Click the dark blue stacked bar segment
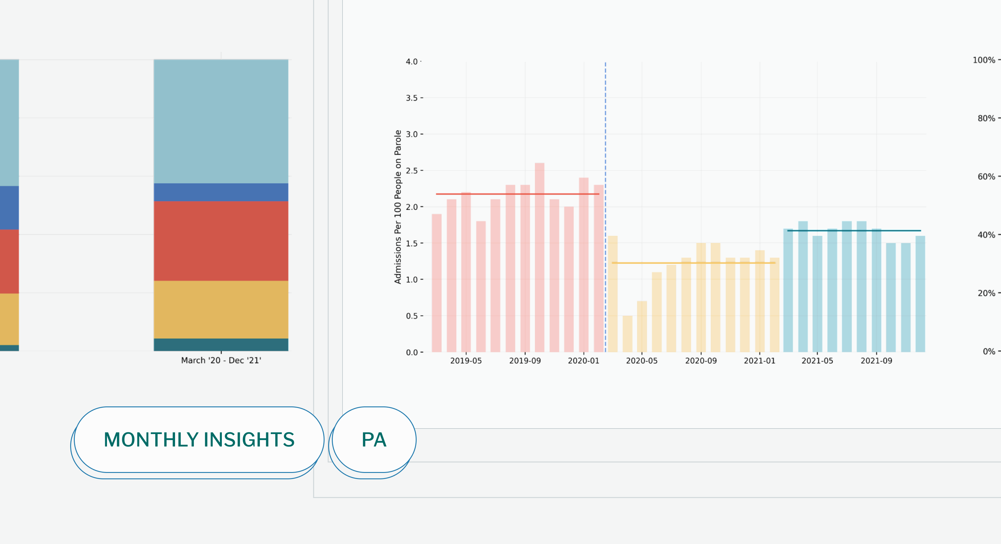 click(x=221, y=192)
